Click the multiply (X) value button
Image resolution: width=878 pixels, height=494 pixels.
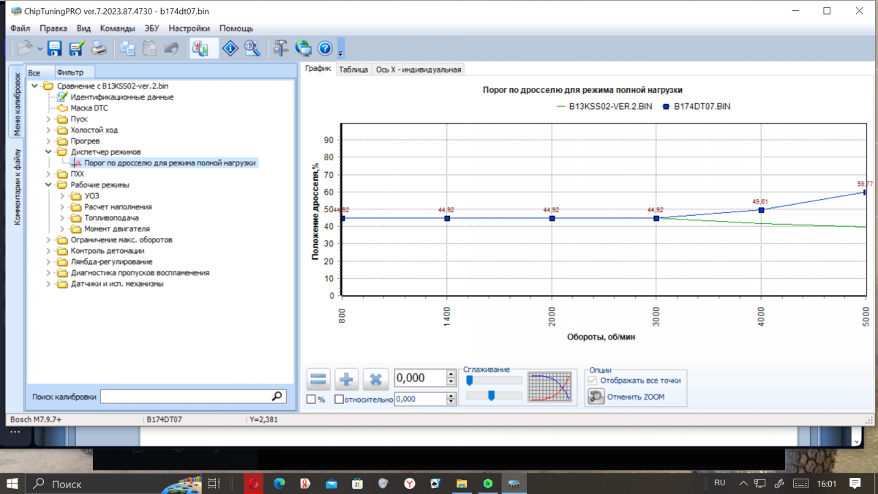(x=375, y=379)
